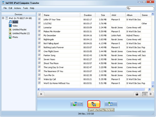The width and height of the screenshot is (156, 117).
Task: Sort by the Size column header
Action: click(103, 15)
